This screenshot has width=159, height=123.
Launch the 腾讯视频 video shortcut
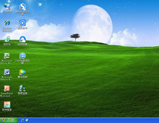(x=22, y=72)
